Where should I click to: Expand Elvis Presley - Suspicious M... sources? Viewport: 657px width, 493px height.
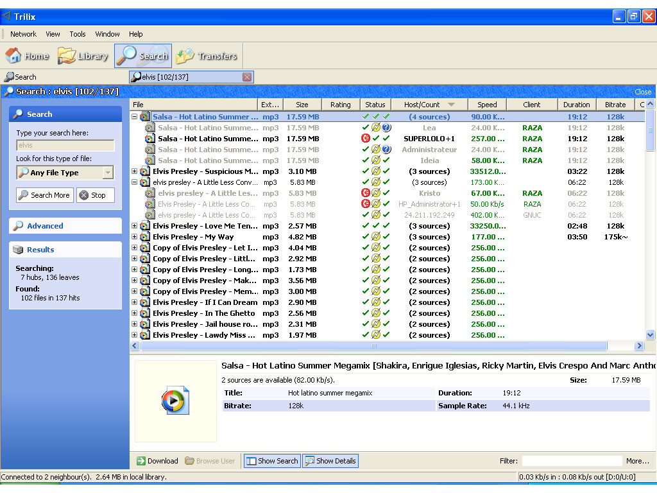coord(135,171)
